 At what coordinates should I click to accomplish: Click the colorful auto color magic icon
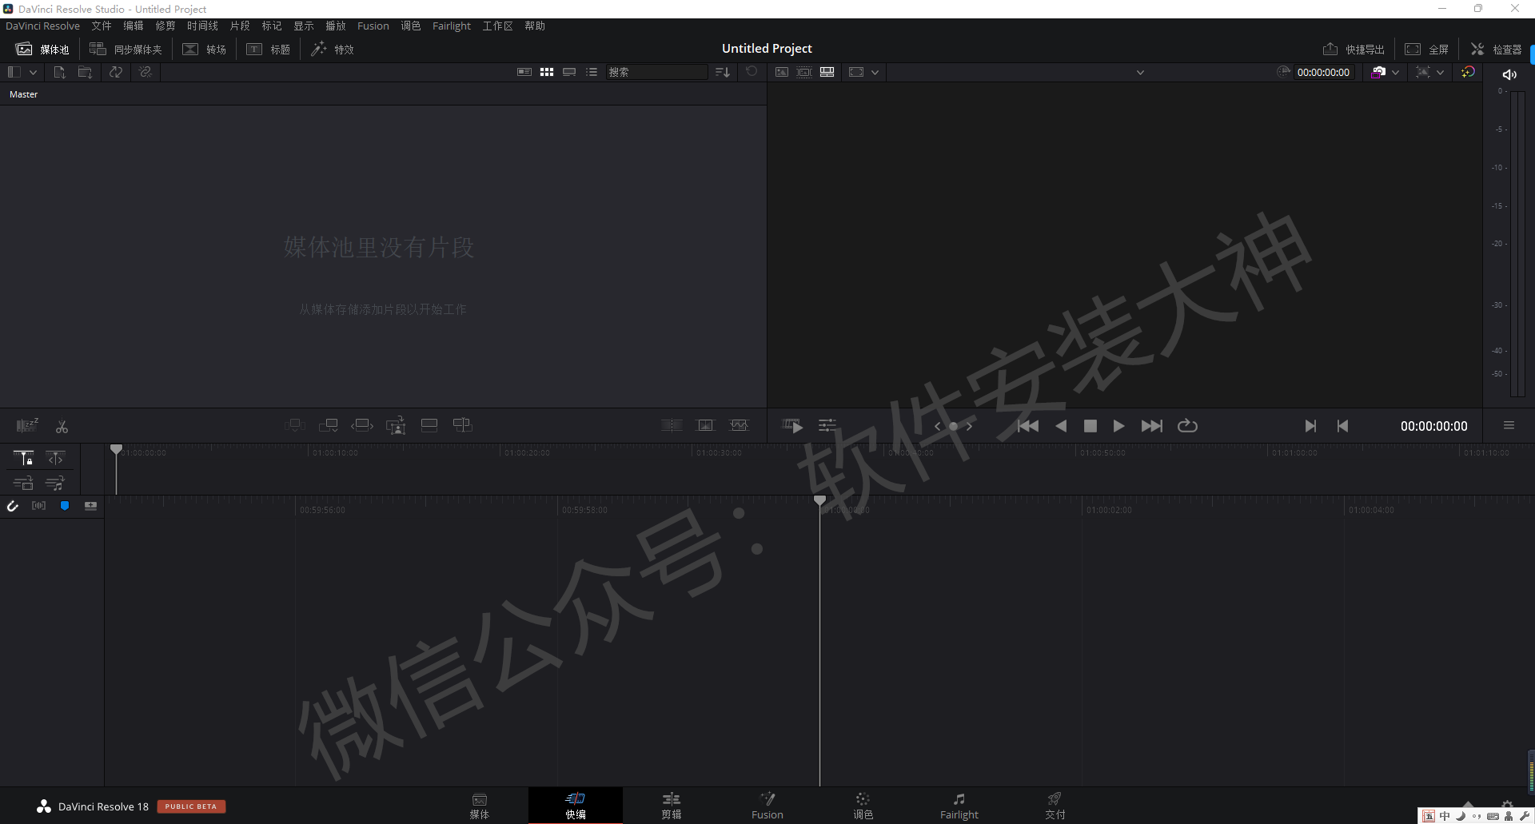tap(1468, 72)
